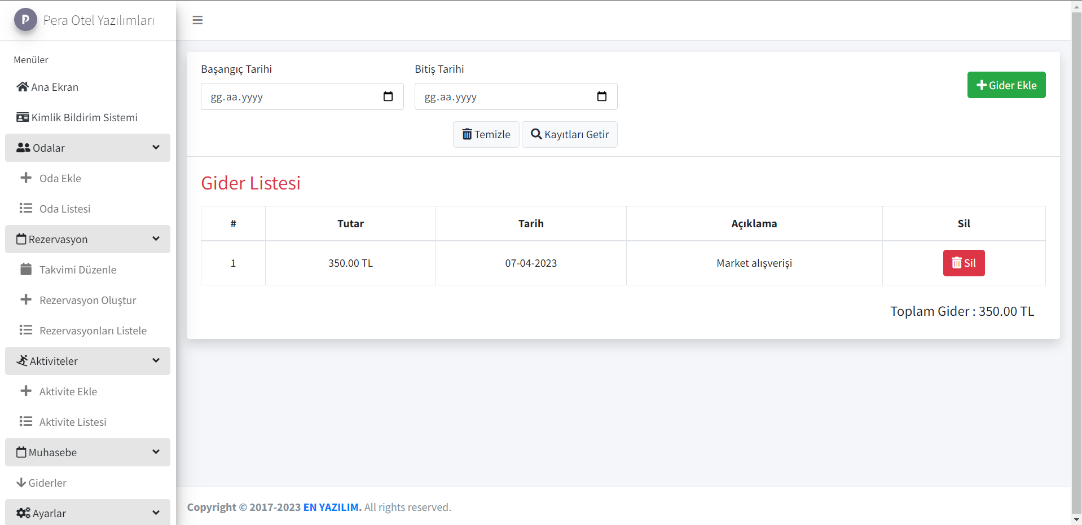
Task: Go to Rezervasyon Oluştur page
Action: [87, 300]
